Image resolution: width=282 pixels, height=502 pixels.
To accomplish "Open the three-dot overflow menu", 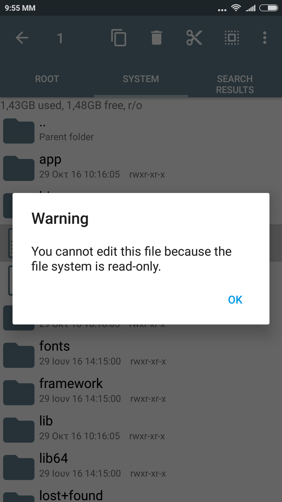I will tap(265, 38).
